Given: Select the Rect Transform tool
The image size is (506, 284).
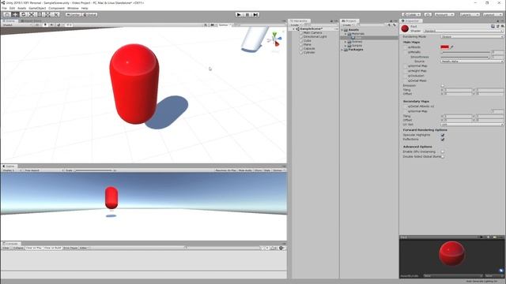Looking at the screenshot, I should [x=40, y=14].
